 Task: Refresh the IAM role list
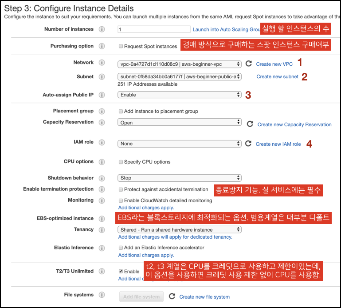(x=248, y=144)
